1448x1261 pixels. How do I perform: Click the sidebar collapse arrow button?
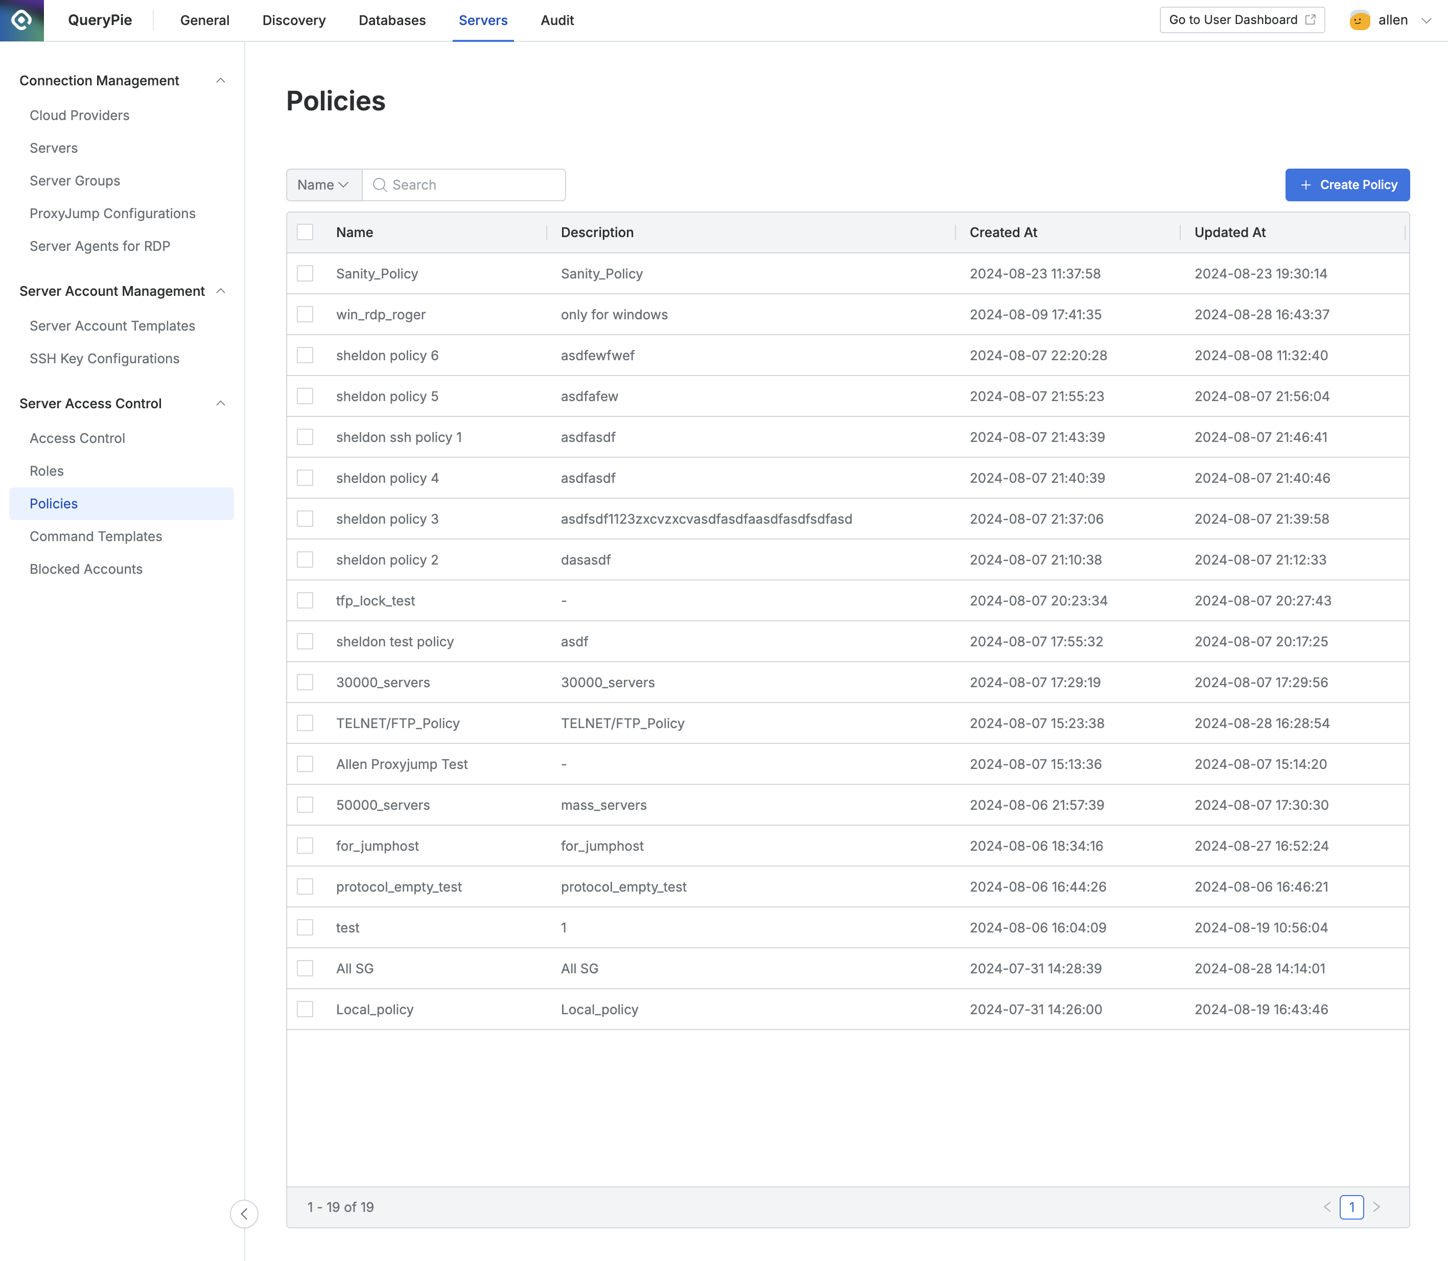244,1214
